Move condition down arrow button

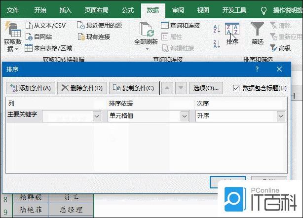point(181,88)
